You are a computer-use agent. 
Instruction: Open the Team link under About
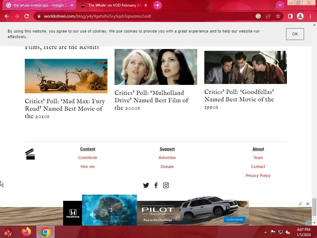[x=258, y=157]
